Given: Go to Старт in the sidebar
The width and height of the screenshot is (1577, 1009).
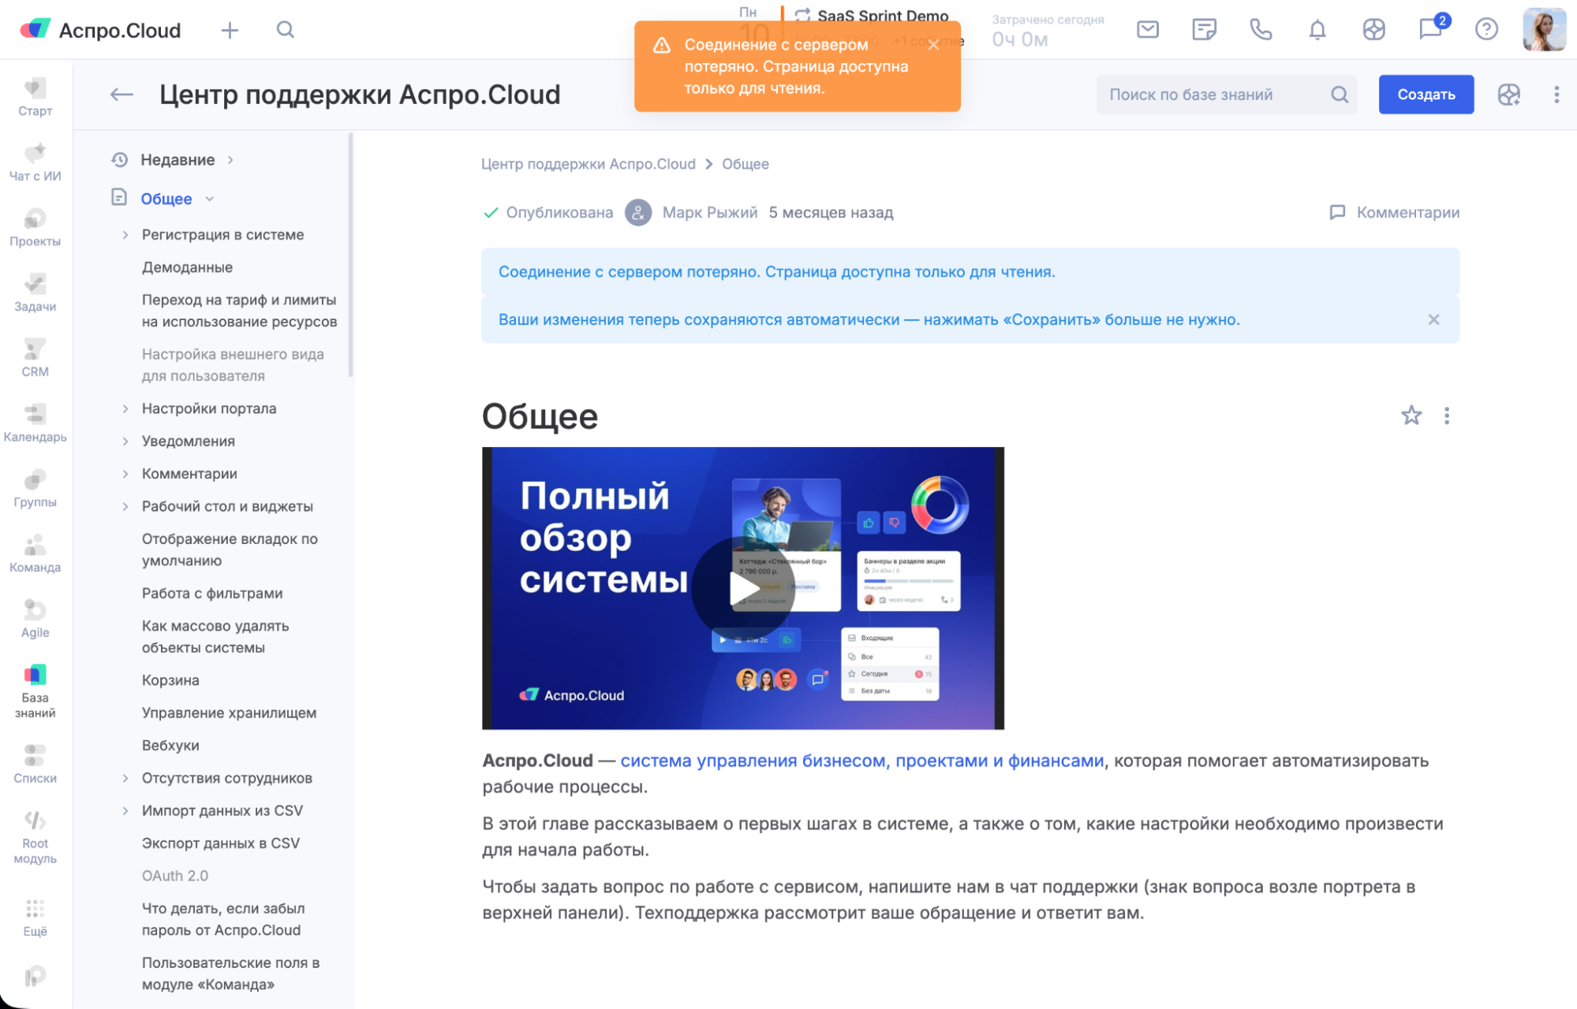Looking at the screenshot, I should click(36, 97).
